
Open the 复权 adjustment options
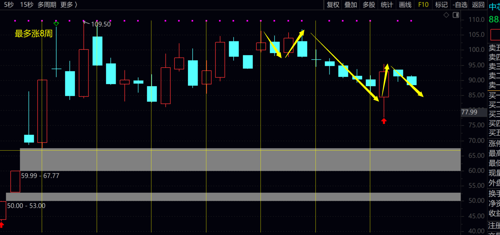click(333, 4)
